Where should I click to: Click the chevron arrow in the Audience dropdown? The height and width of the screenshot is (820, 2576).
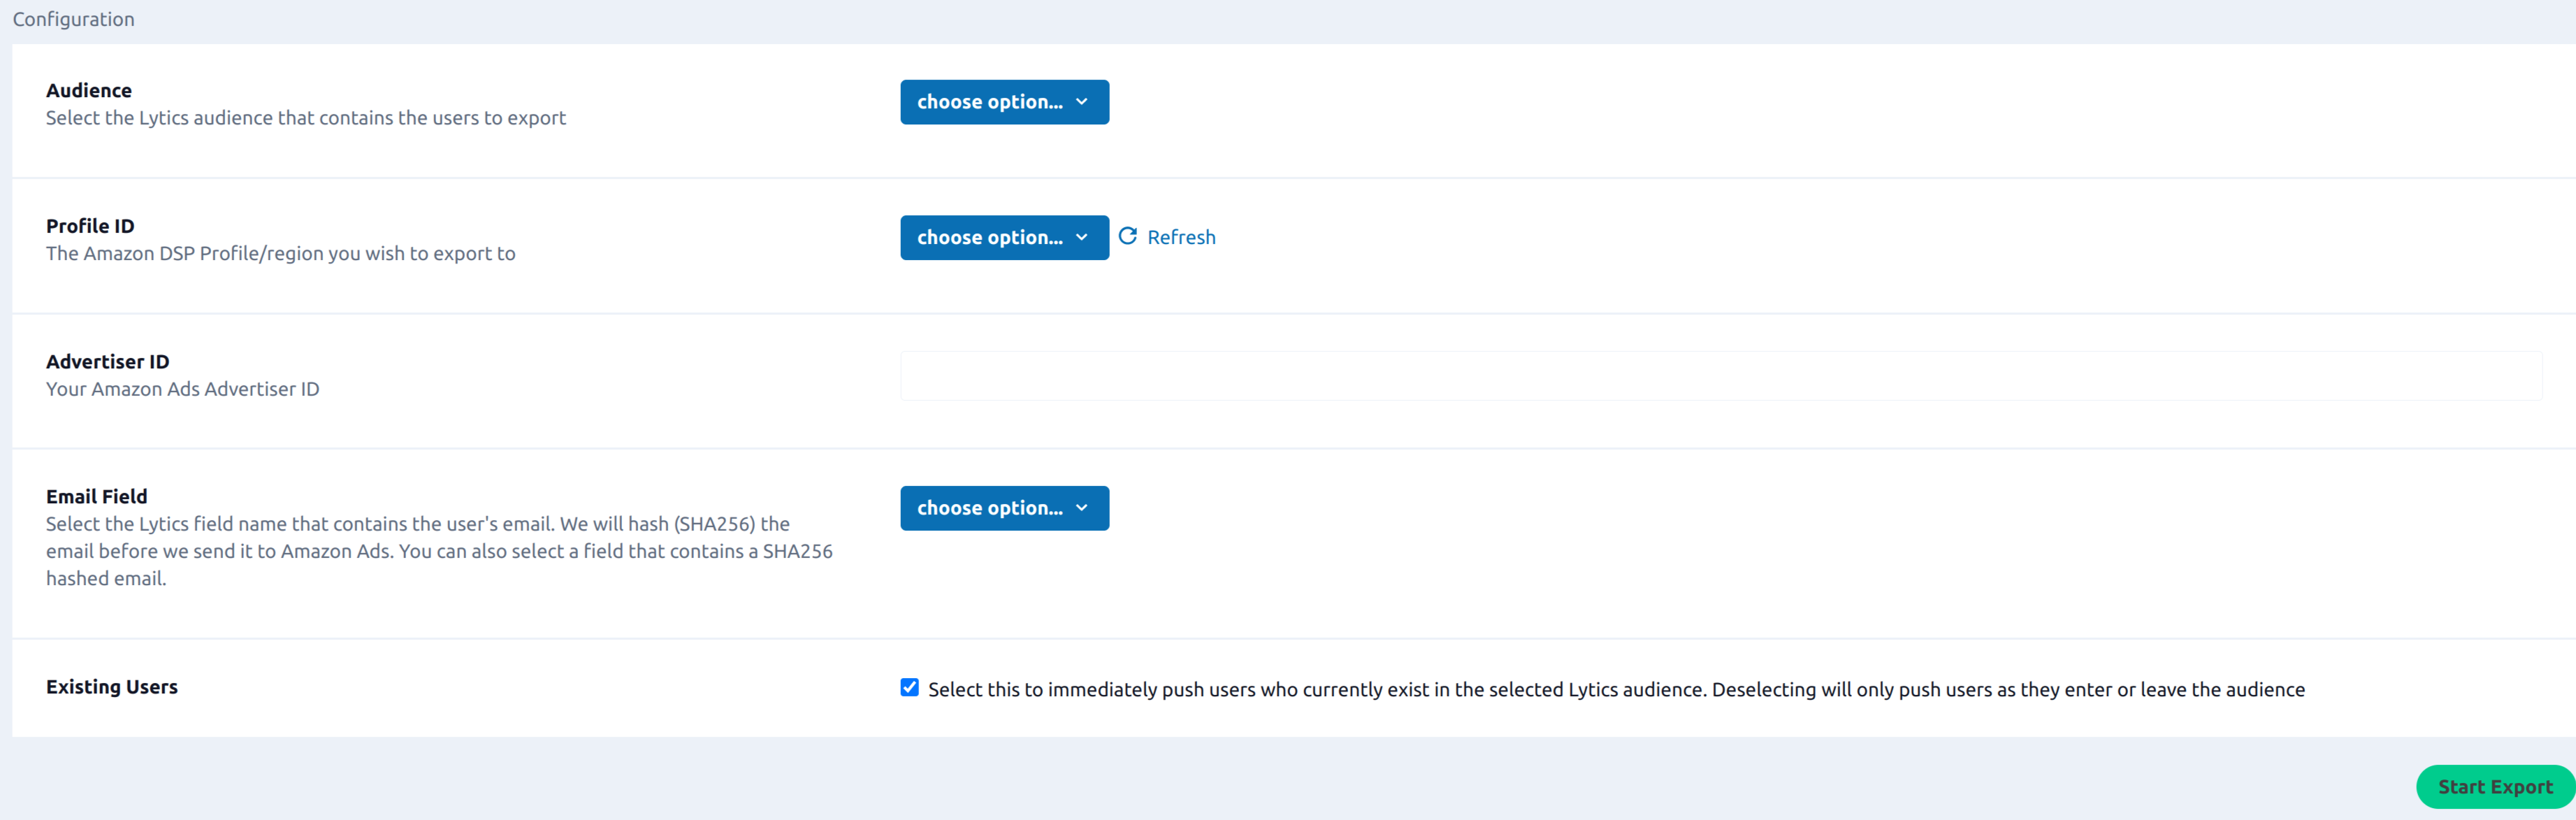click(x=1081, y=102)
